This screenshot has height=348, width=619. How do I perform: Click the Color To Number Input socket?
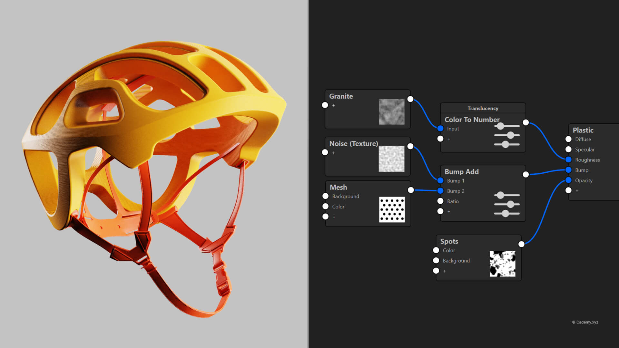(x=440, y=129)
